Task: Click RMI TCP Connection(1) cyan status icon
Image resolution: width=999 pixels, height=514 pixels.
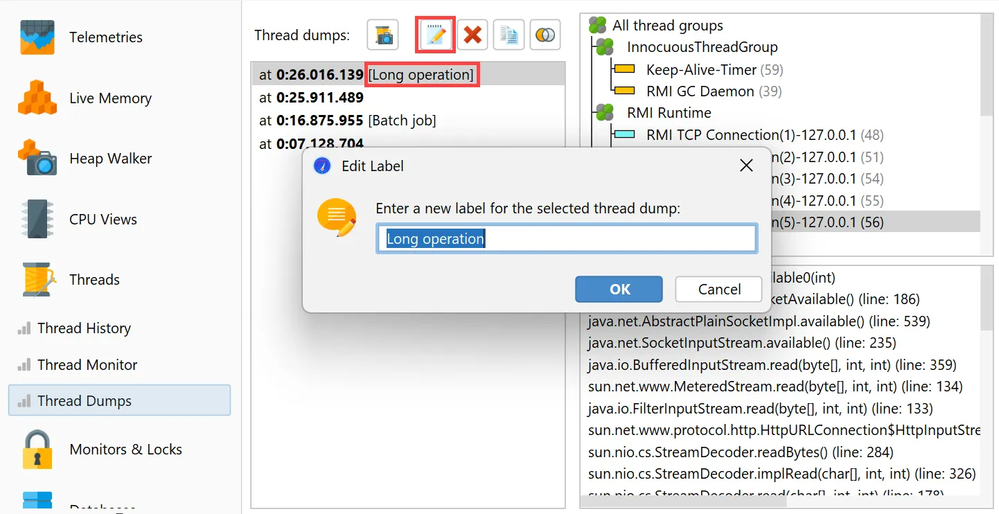Action: pos(625,134)
